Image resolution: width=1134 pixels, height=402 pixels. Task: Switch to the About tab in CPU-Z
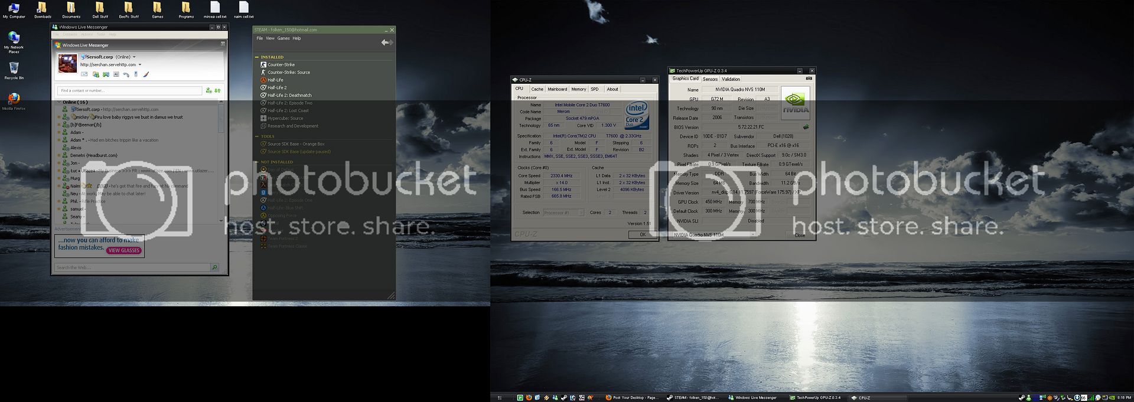(x=612, y=89)
